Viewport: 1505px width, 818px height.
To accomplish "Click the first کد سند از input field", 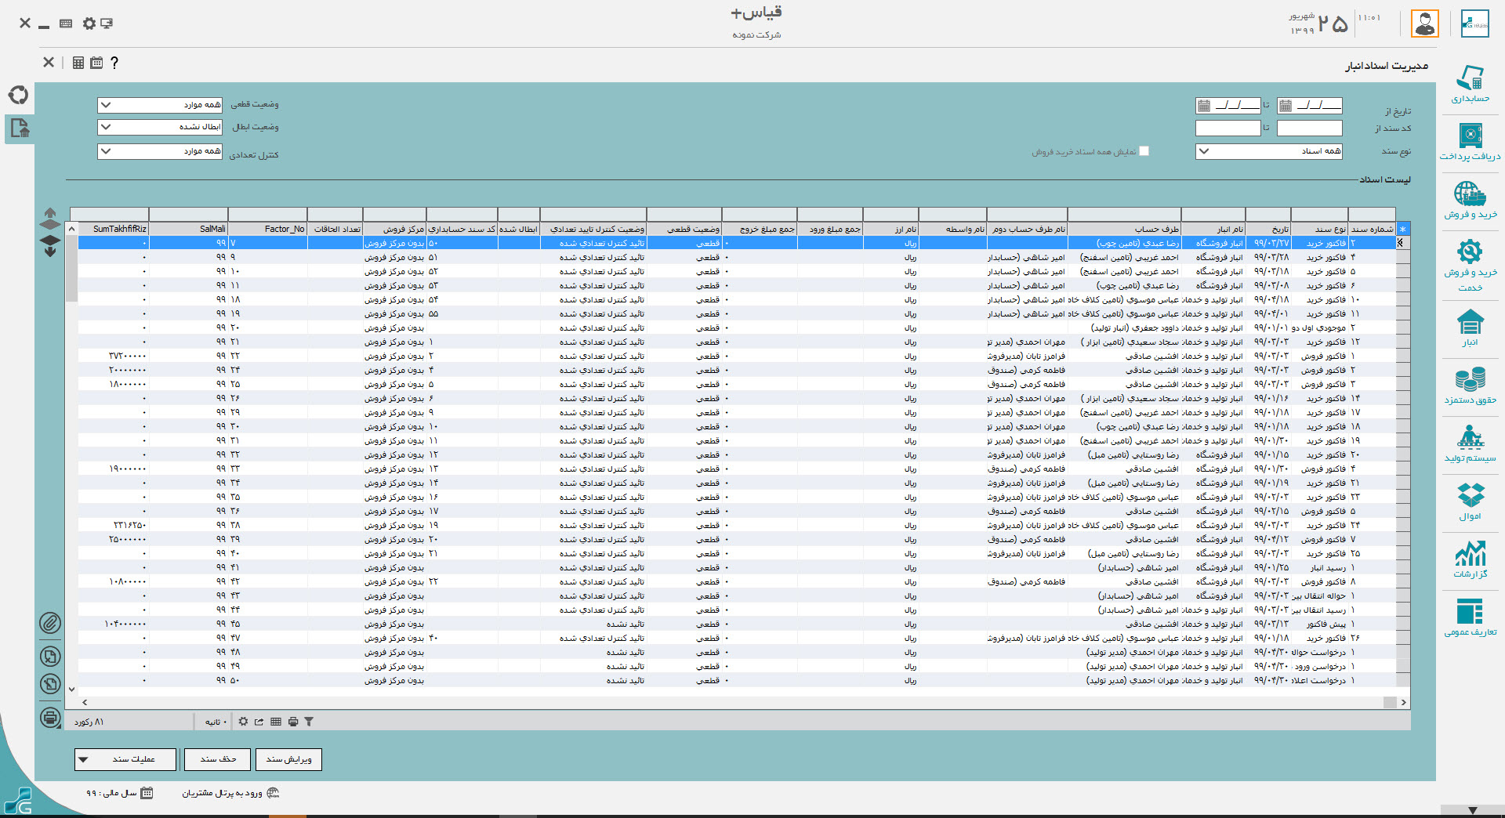I will (1309, 128).
